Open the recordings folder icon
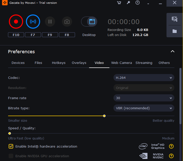This screenshot has height=161, width=183. (175, 31)
